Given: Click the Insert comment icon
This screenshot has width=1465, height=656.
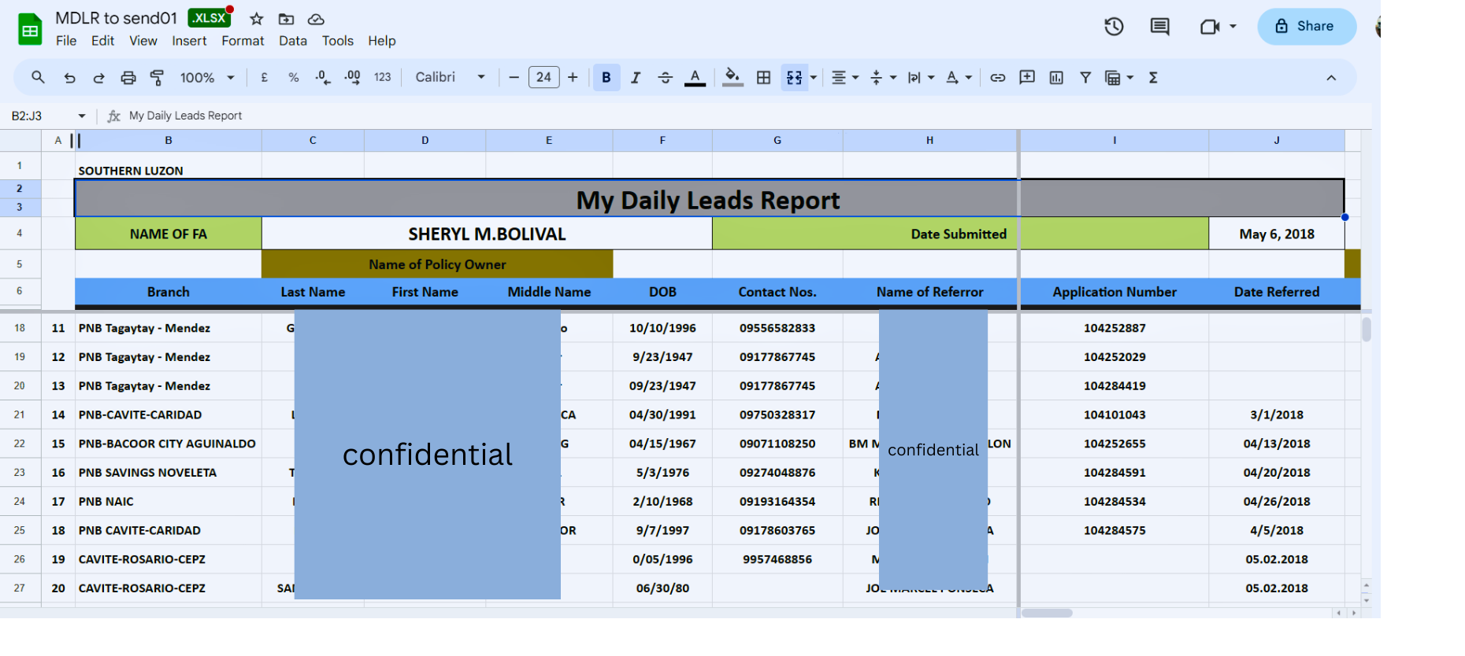Looking at the screenshot, I should 1026,77.
